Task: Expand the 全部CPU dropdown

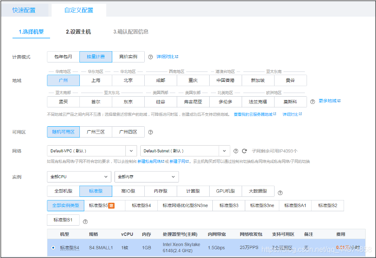Action: click(79, 177)
